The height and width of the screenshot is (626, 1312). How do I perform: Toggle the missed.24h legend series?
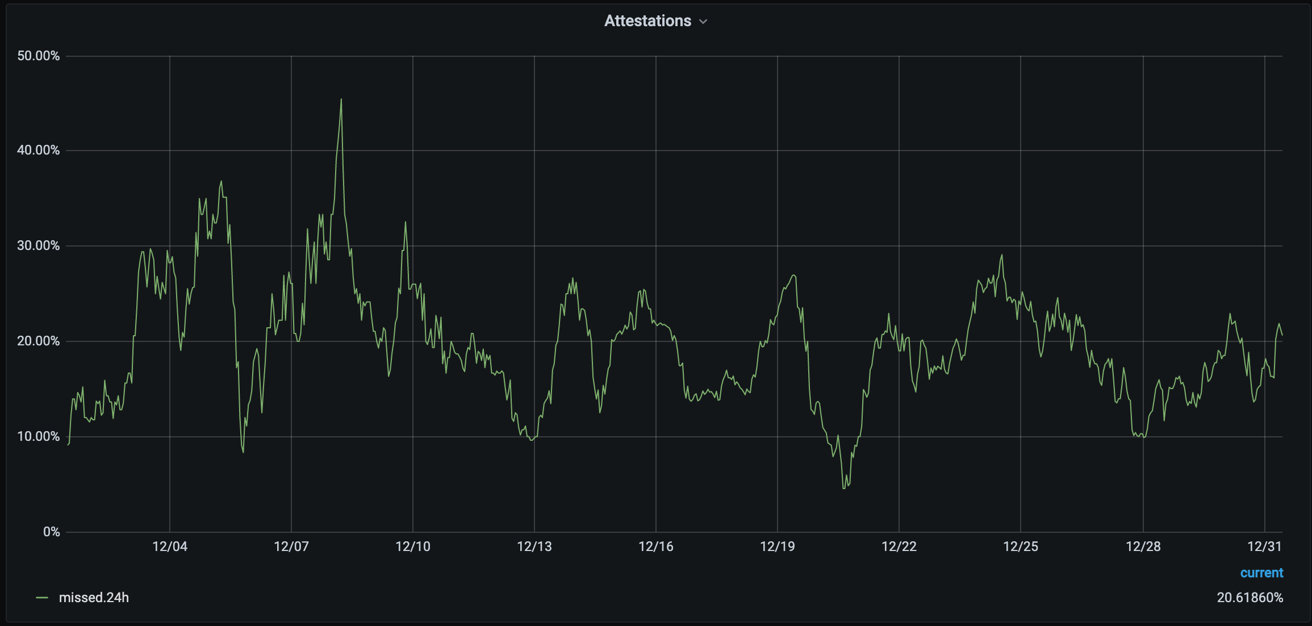(94, 598)
